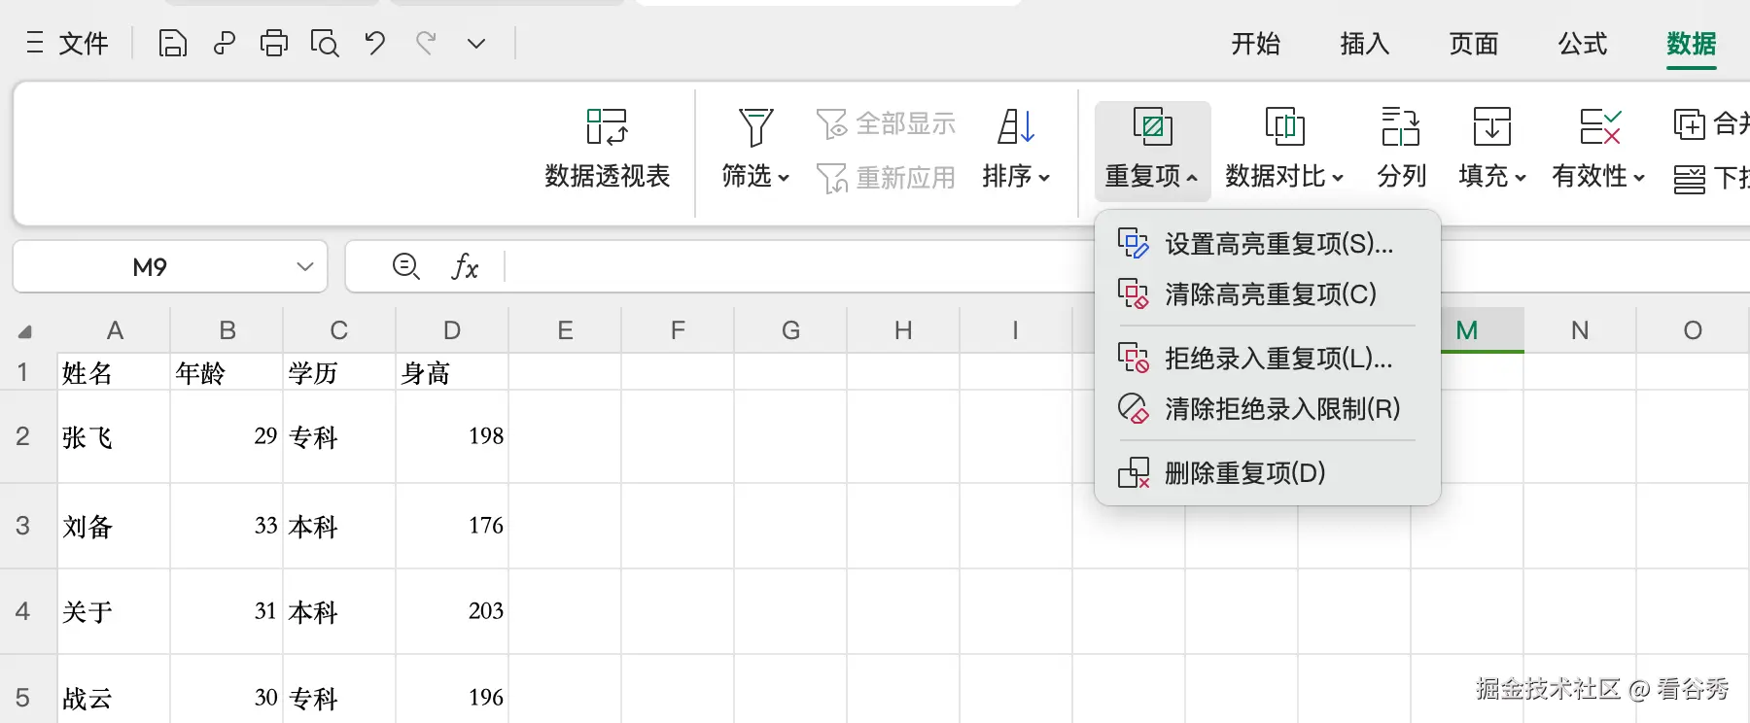Expand the 填充 dropdown arrow
This screenshot has height=723, width=1750.
(1521, 178)
